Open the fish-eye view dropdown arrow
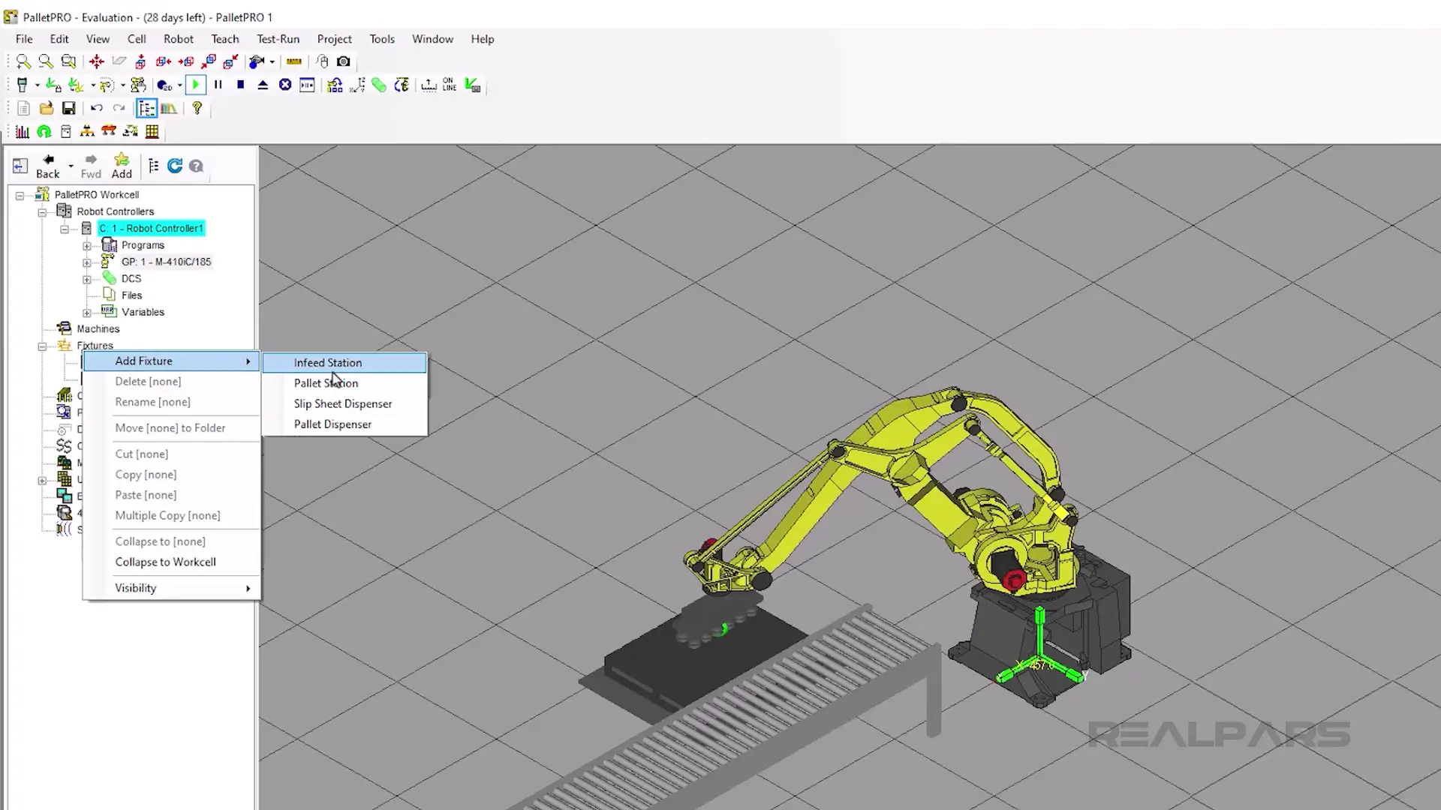1441x810 pixels. pos(272,61)
